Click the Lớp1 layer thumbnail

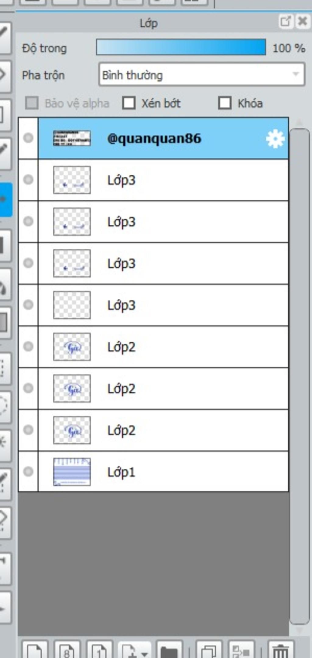72,472
